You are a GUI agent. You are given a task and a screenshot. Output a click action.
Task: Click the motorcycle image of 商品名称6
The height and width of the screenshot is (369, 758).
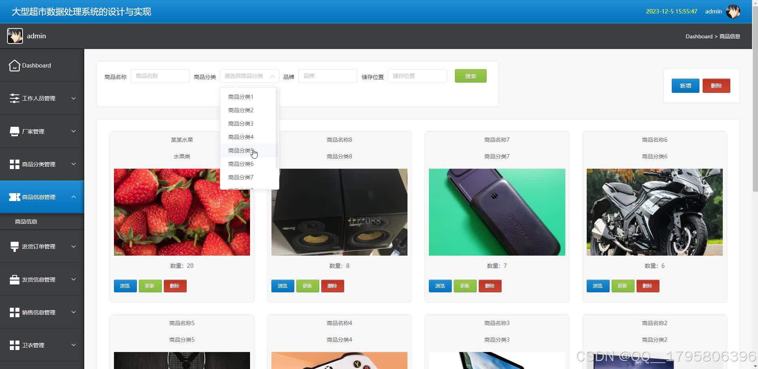[655, 212]
